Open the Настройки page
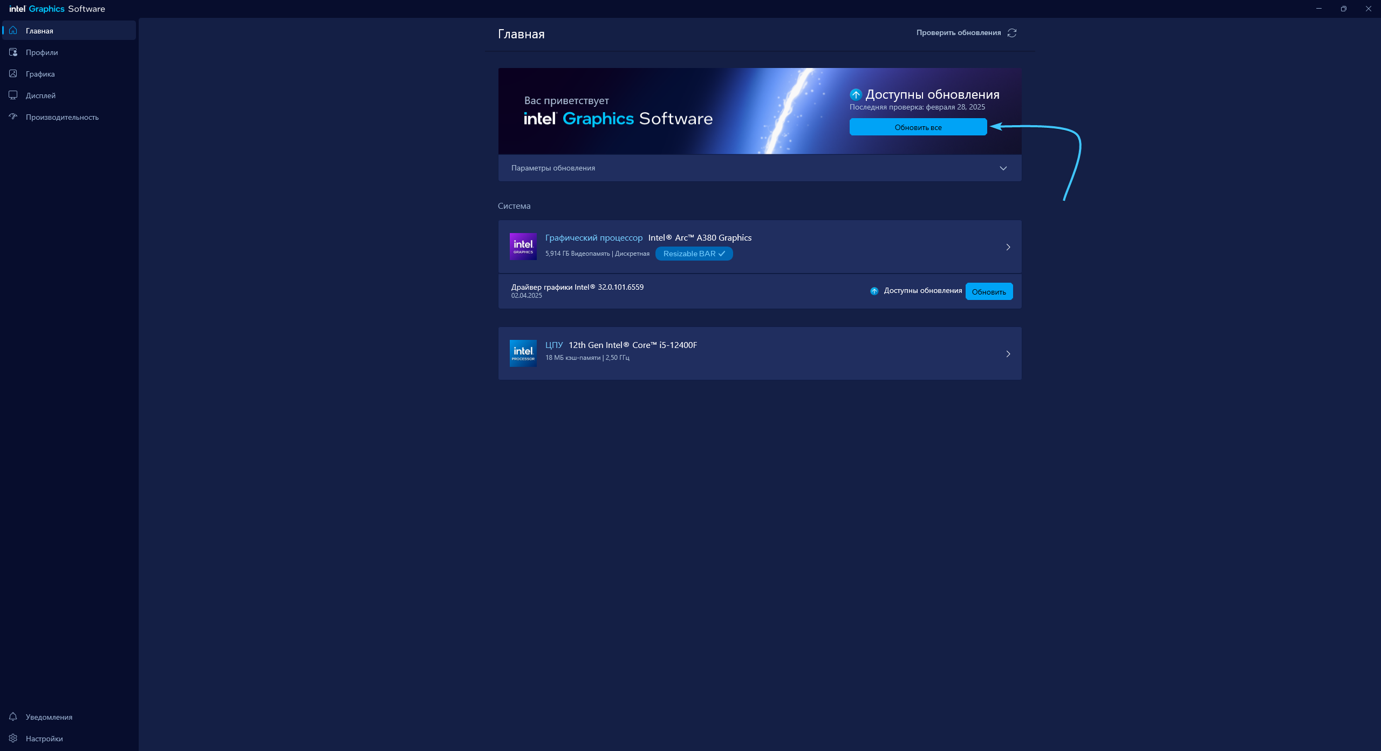This screenshot has height=751, width=1381. tap(69, 738)
